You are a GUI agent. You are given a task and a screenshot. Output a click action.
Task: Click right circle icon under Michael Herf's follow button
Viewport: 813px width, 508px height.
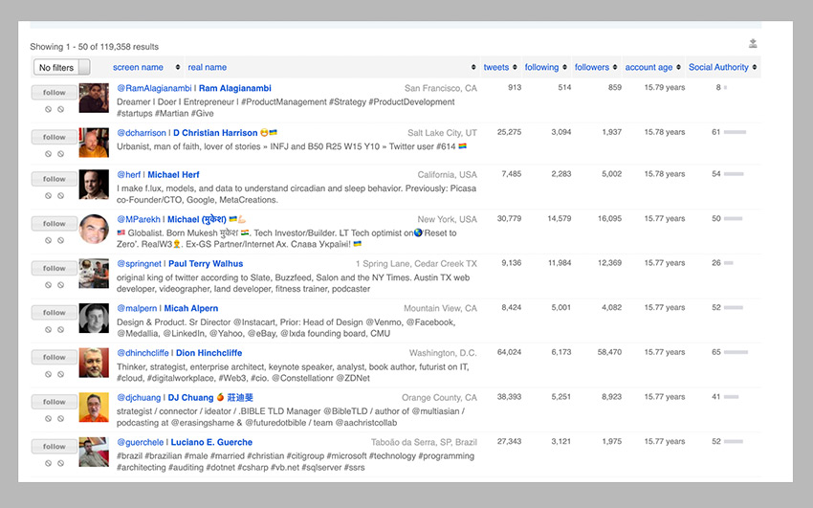tap(60, 198)
